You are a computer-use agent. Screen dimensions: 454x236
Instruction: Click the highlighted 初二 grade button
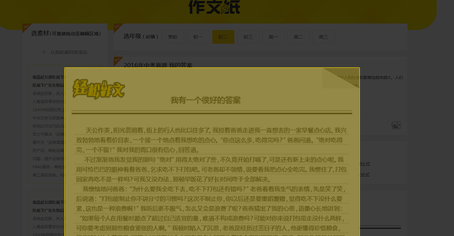click(223, 37)
